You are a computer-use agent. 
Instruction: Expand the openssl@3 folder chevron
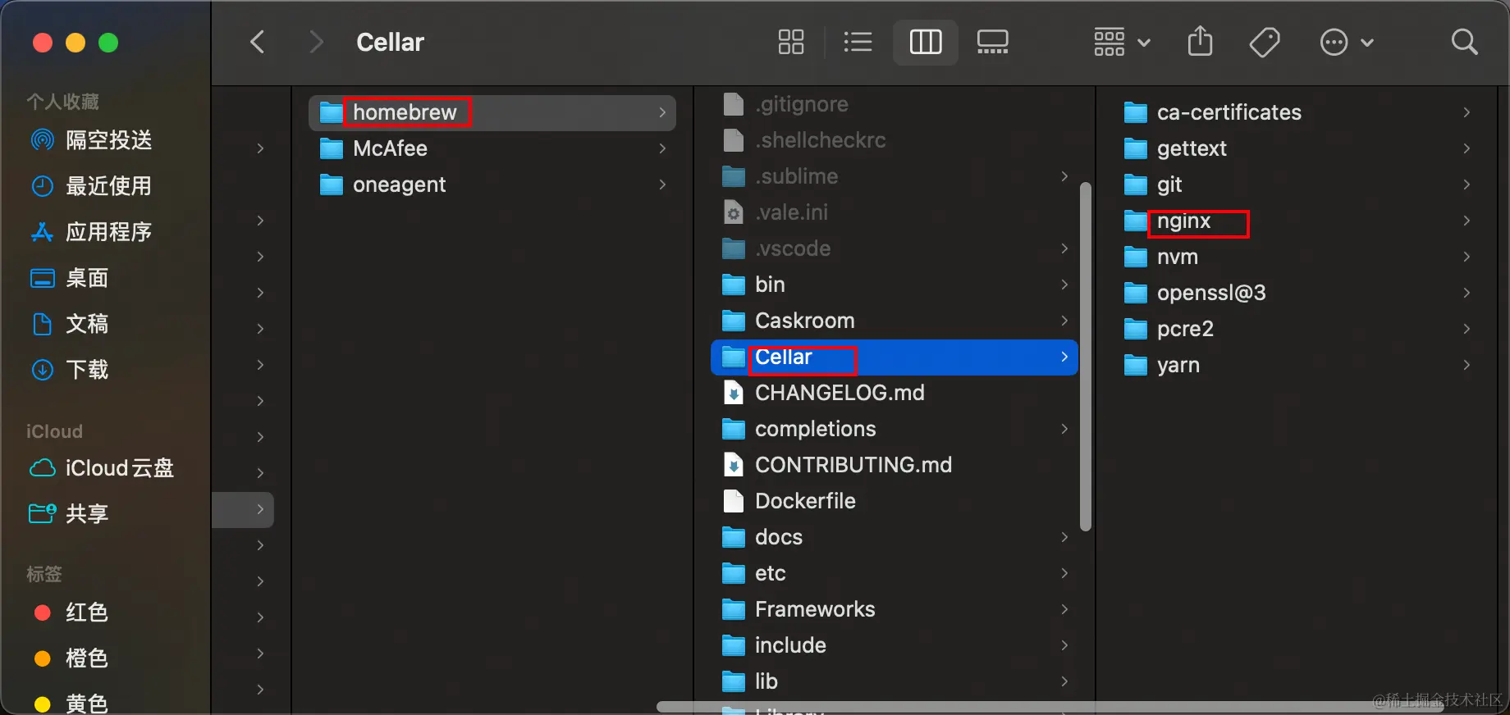(1466, 293)
